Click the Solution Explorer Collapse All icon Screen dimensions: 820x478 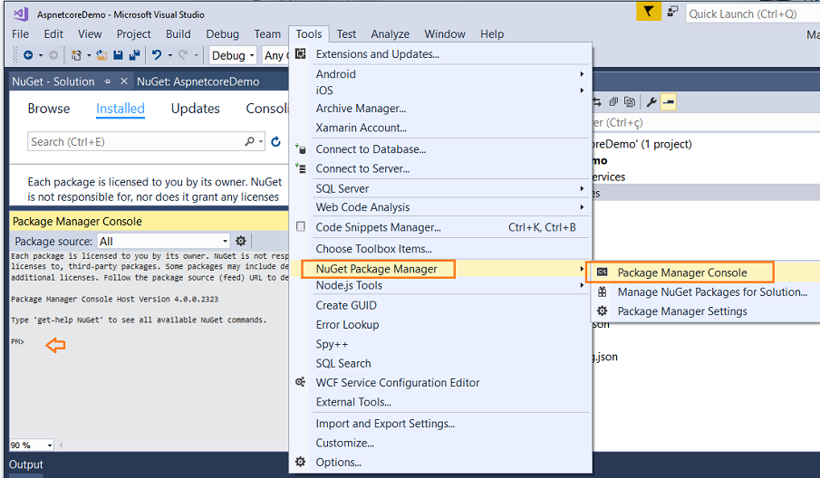[613, 102]
